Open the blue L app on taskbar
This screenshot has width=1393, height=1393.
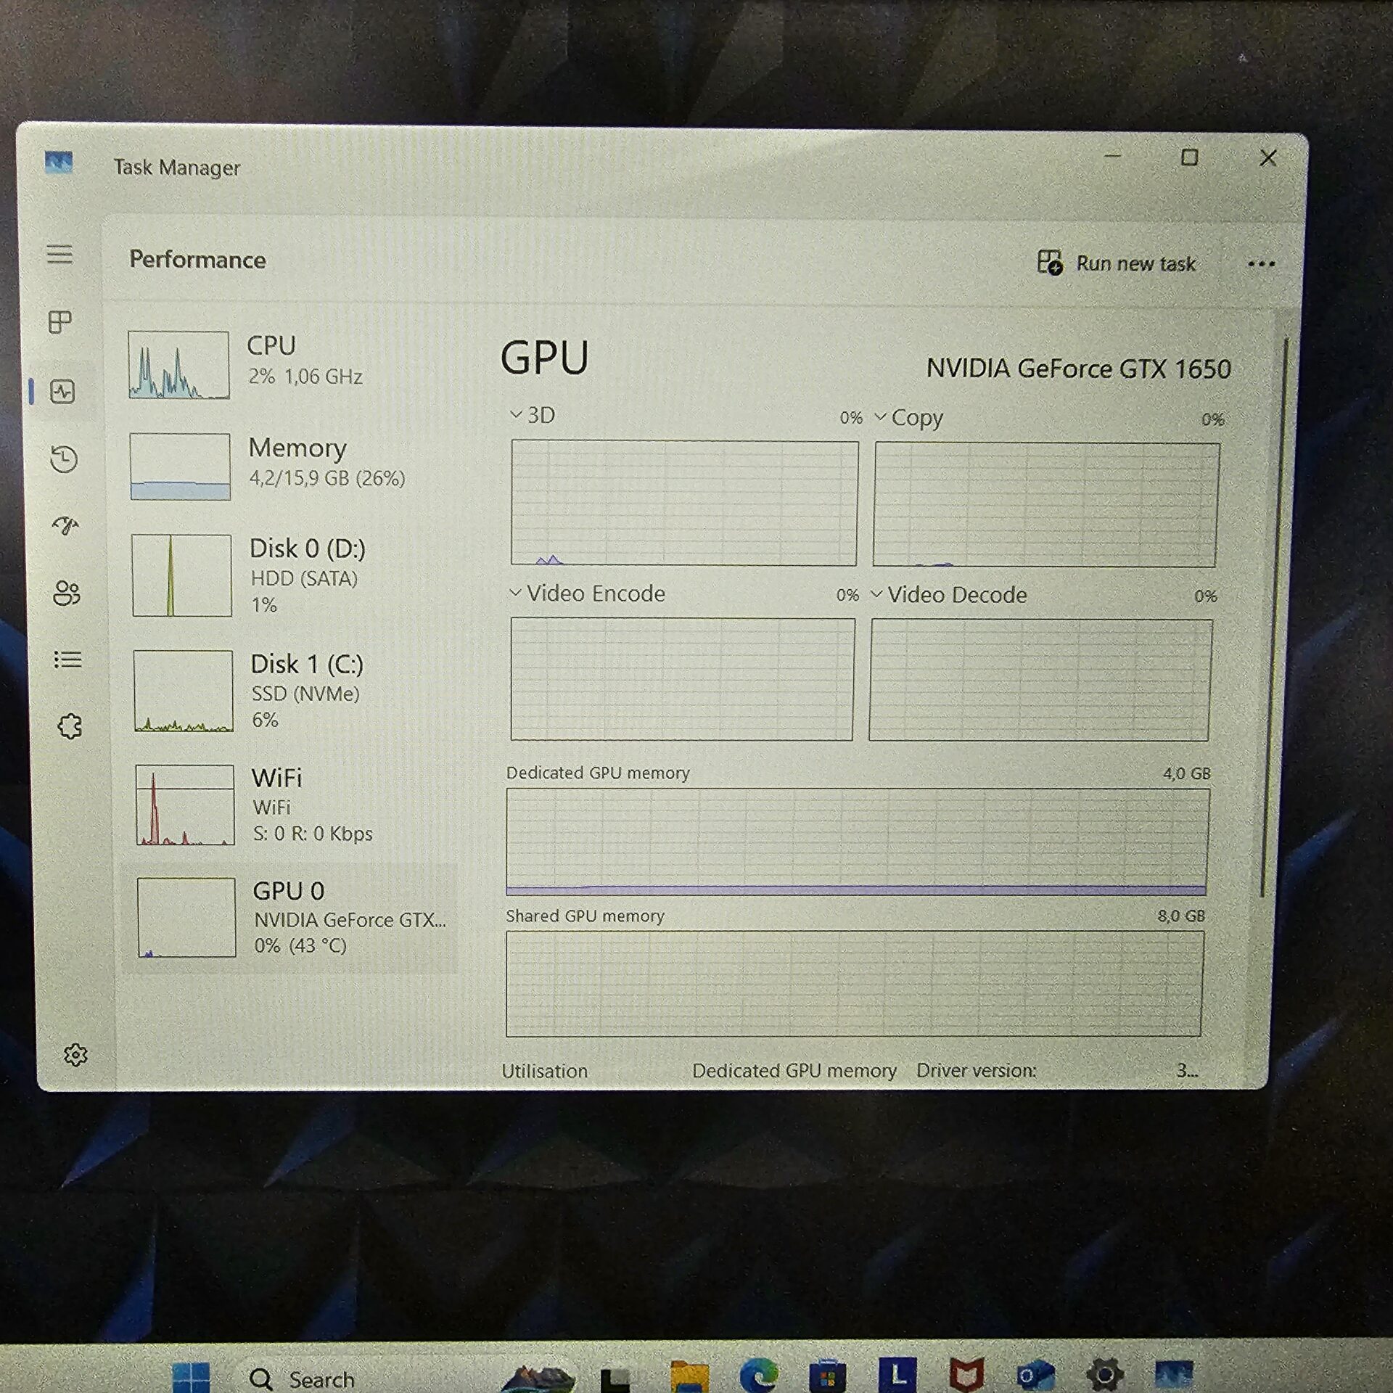(x=897, y=1374)
